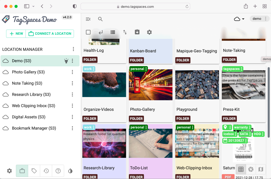Open app settings gear at bottom left
271x179 pixels.
pyautogui.click(x=9, y=171)
